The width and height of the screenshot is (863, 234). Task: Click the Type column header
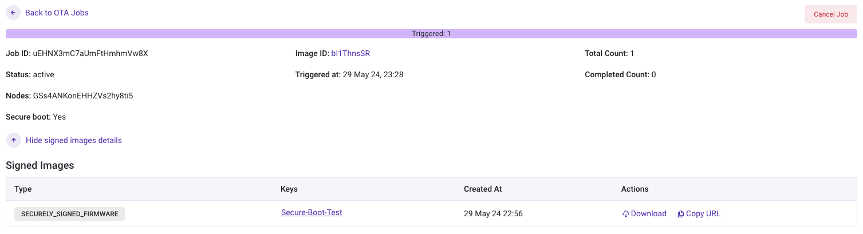(23, 189)
